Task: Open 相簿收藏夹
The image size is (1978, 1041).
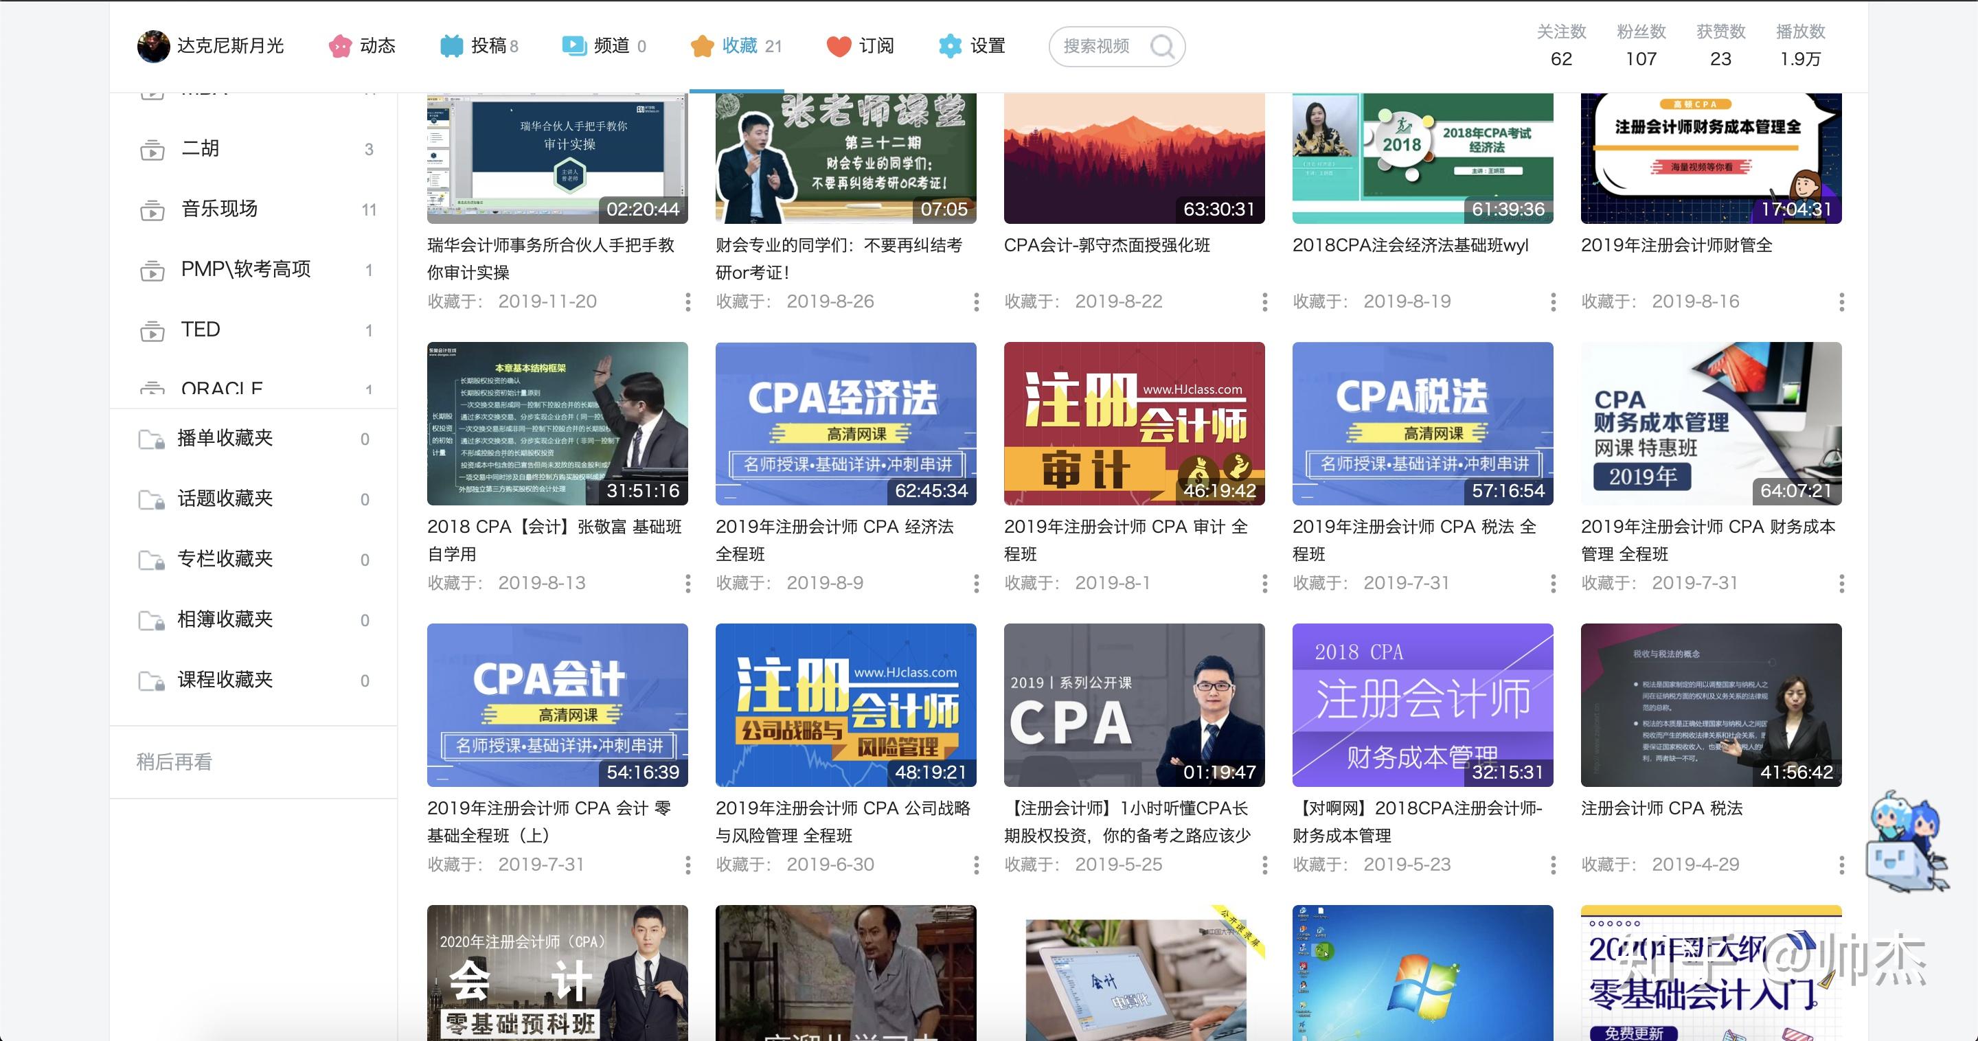Action: tap(254, 619)
